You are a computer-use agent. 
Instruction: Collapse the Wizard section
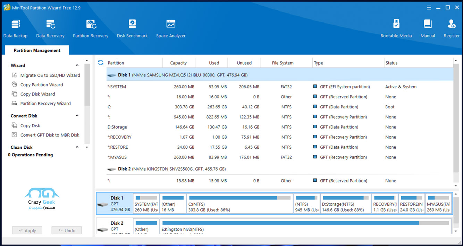click(x=77, y=65)
